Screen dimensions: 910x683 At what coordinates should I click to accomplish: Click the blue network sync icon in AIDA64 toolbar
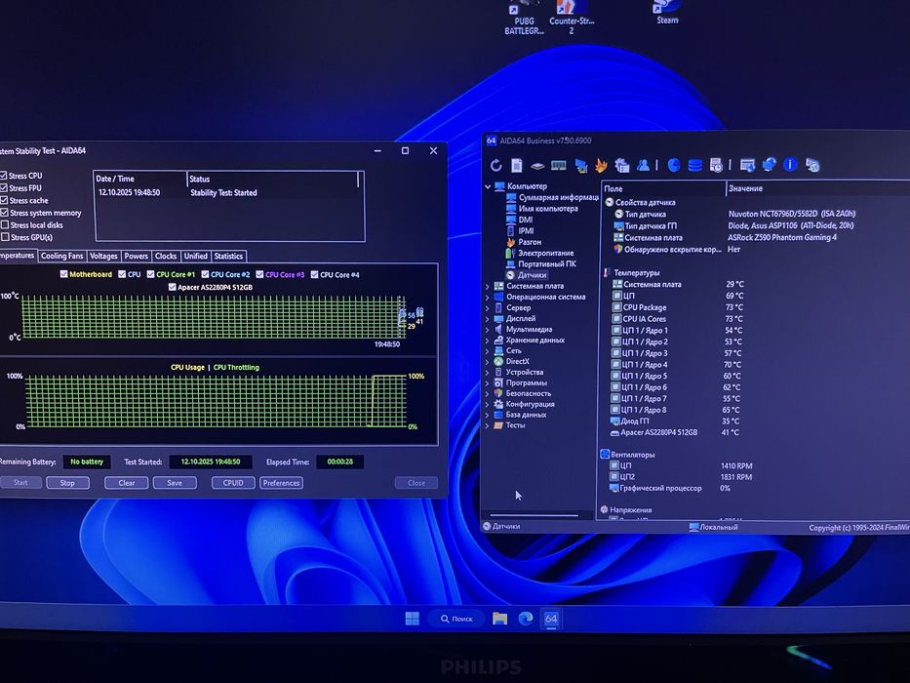coord(769,165)
